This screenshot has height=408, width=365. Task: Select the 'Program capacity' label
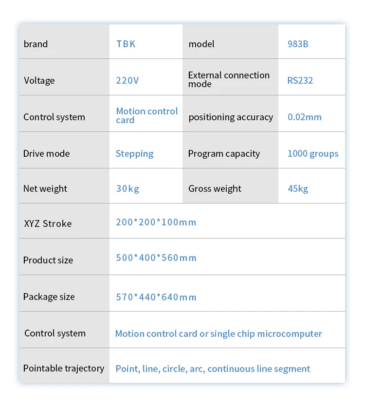coord(224,153)
